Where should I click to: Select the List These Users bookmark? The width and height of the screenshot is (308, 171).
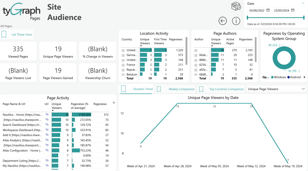[x=17, y=35]
